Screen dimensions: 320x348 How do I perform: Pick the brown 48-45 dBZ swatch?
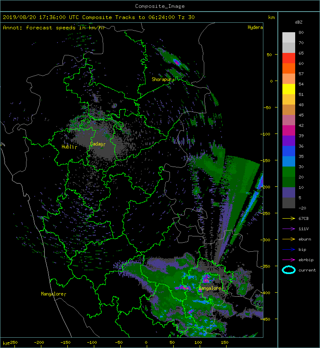pos(289,110)
